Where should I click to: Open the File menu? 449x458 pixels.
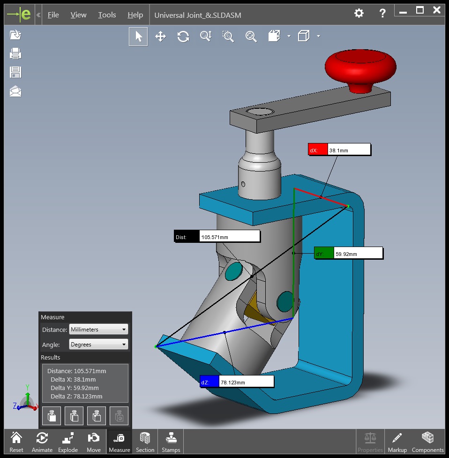(x=53, y=15)
